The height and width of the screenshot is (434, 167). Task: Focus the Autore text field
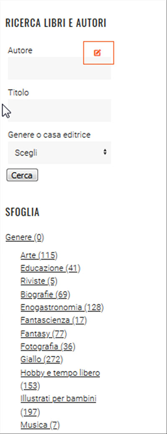(59, 69)
